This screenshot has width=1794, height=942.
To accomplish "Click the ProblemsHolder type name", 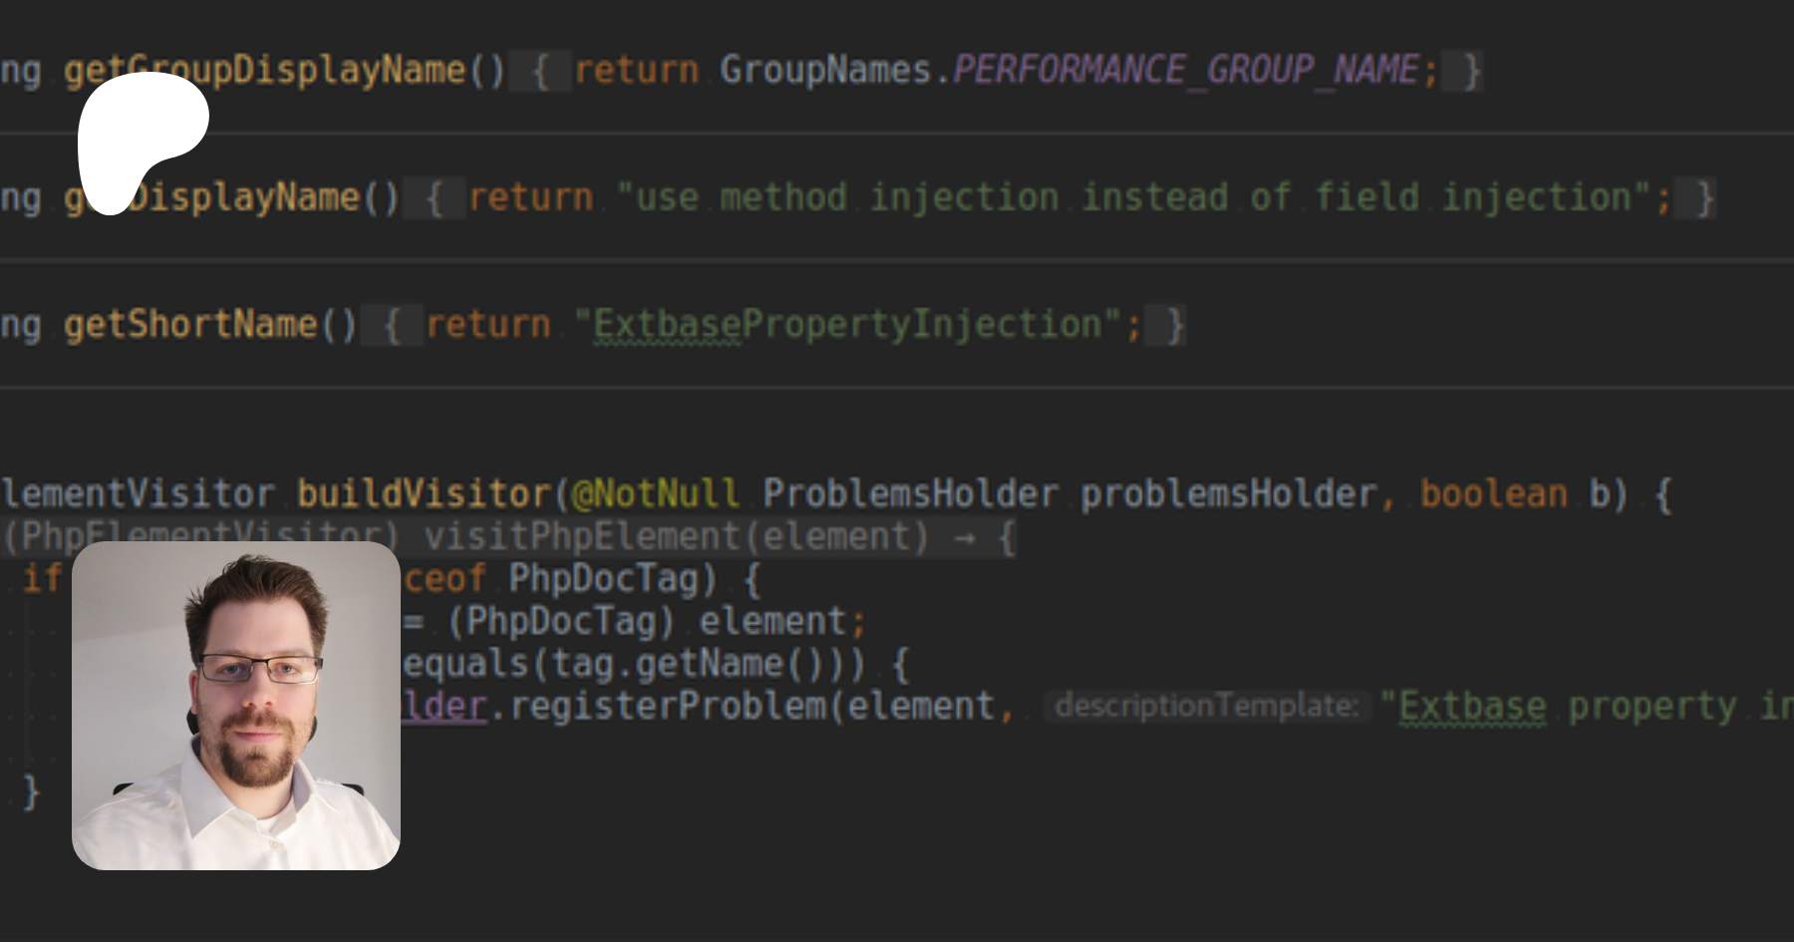I will point(910,493).
